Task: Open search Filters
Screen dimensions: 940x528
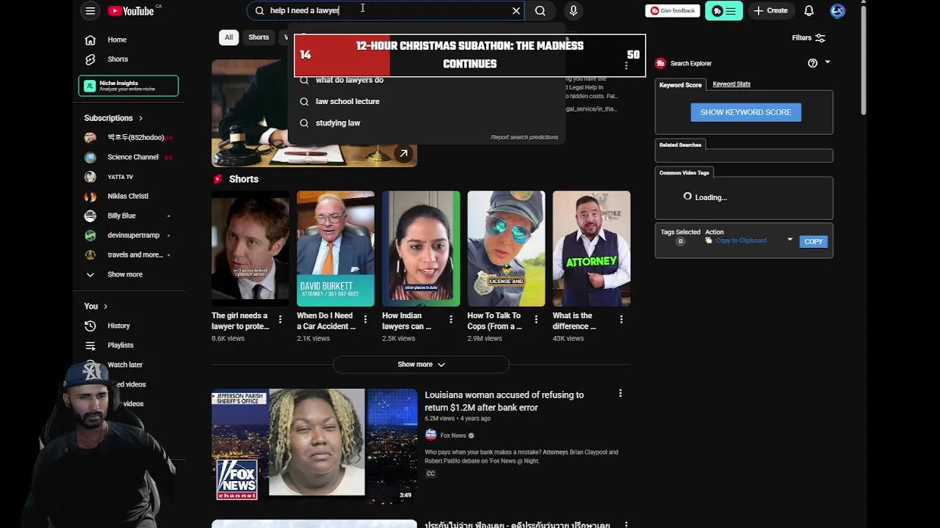Action: pos(809,38)
